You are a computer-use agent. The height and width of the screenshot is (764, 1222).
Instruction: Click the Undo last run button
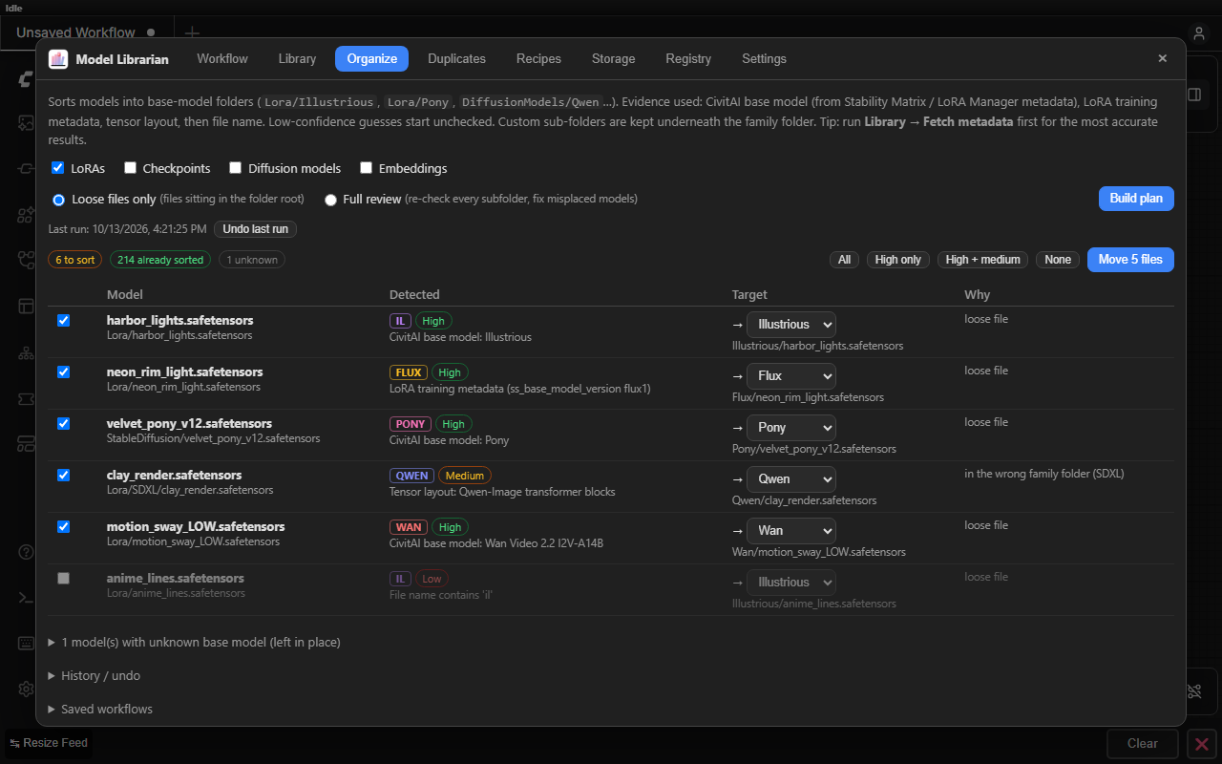255,229
